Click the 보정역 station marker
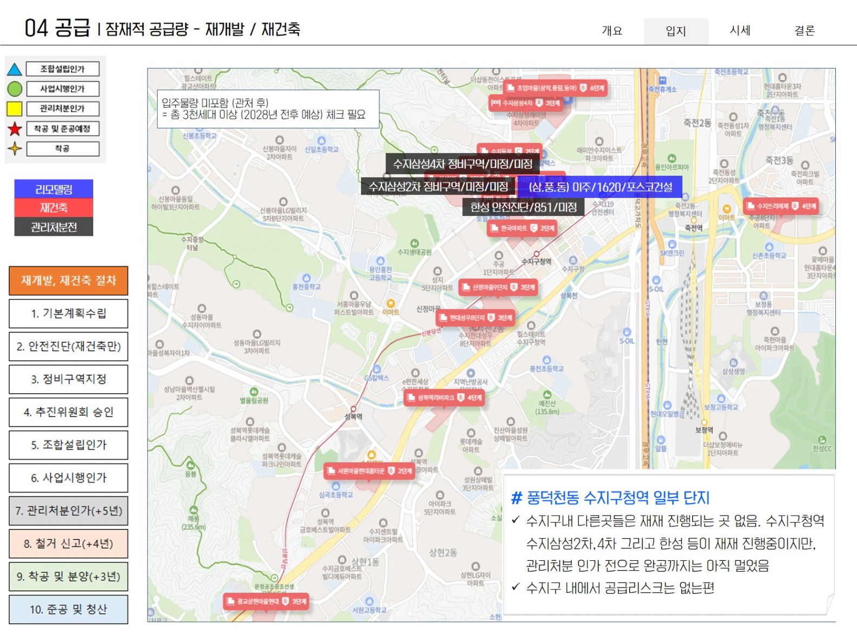 pos(704,422)
